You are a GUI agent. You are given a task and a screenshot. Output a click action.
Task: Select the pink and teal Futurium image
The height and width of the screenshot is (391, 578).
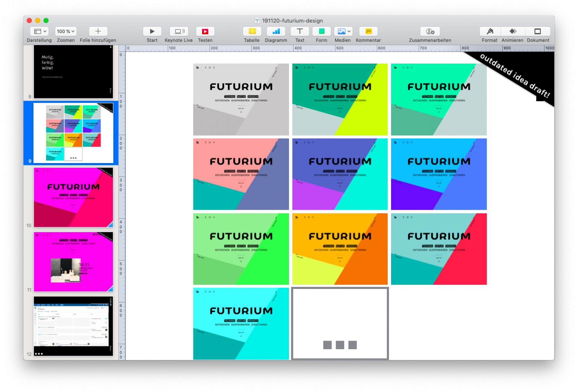click(x=241, y=174)
